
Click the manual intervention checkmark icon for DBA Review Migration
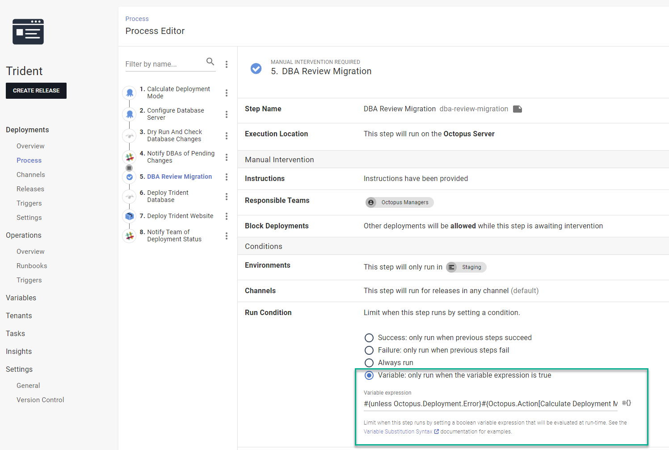pos(129,177)
